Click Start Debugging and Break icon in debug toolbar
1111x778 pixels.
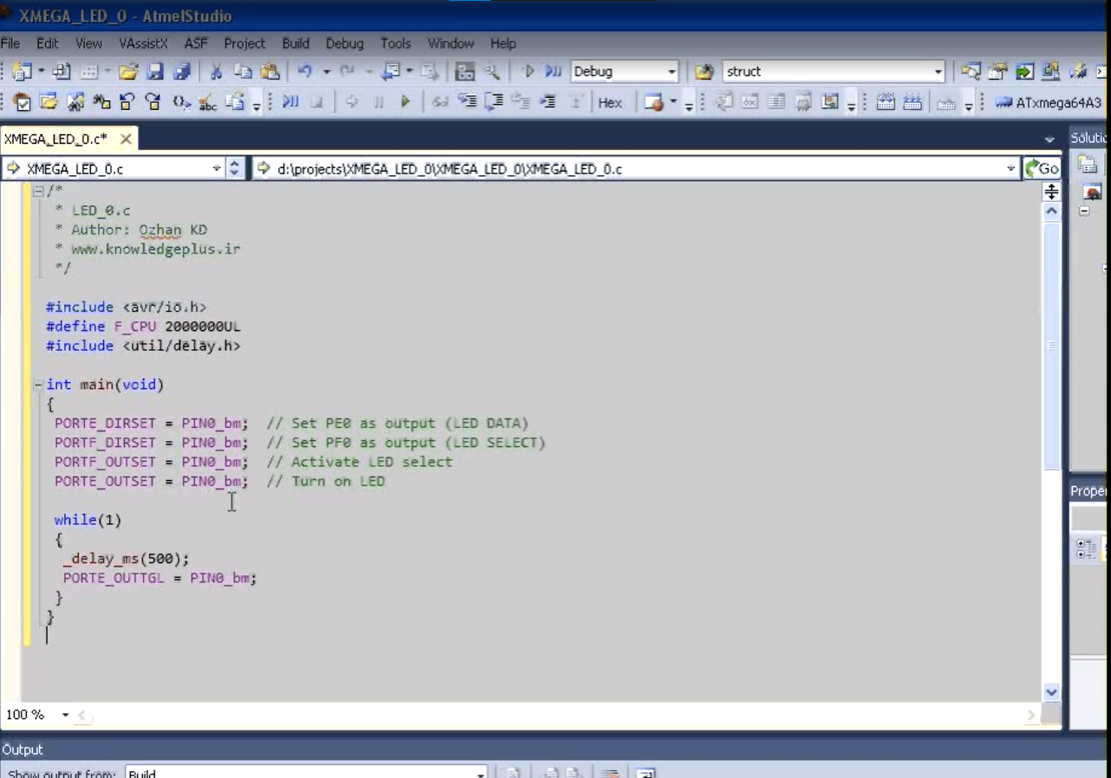[290, 102]
